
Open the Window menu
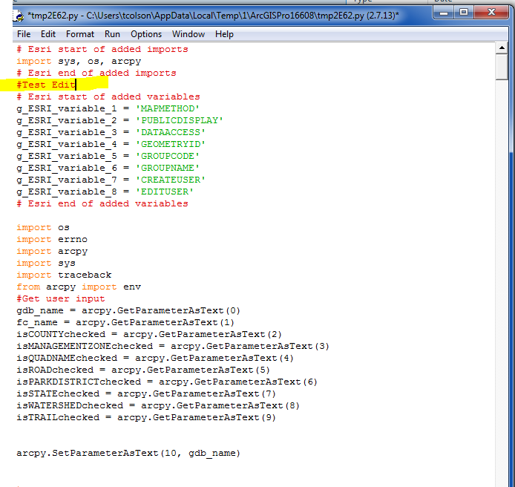pos(188,34)
